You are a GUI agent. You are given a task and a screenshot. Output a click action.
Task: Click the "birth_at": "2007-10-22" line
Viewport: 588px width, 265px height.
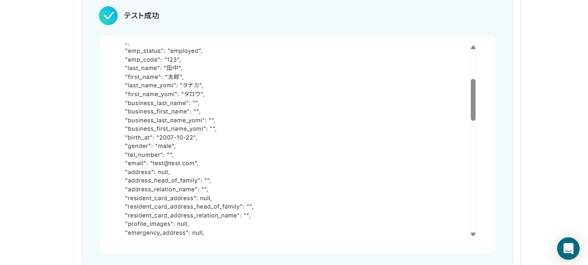(161, 137)
